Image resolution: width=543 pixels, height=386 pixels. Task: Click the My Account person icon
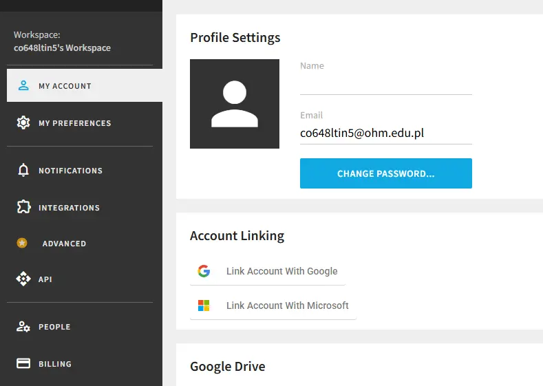[x=23, y=85]
